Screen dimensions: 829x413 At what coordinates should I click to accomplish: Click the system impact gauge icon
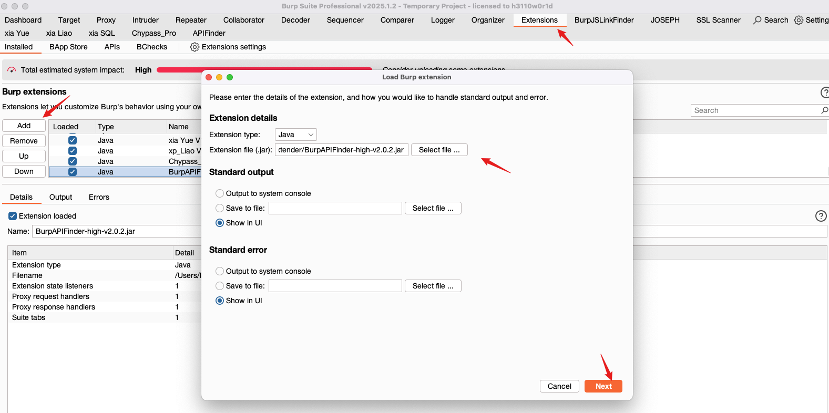point(12,70)
